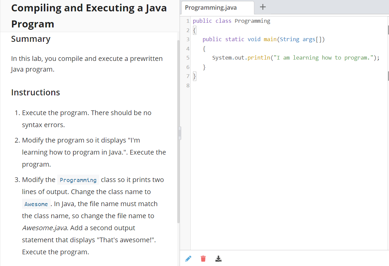The width and height of the screenshot is (389, 266).
Task: Click the blue pencil rename file icon
Action: coord(188,258)
